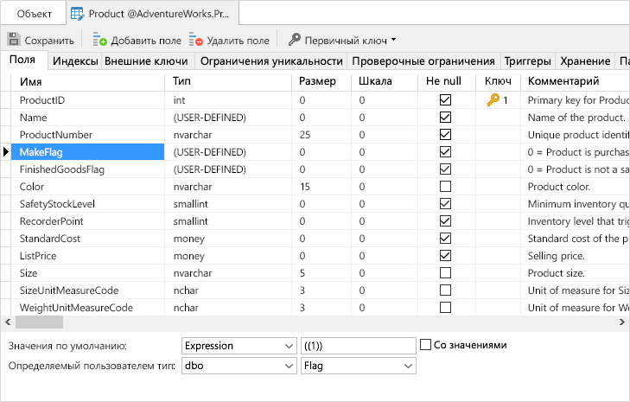This screenshot has height=402, width=630.
Task: Click the Primary key wrench icon
Action: (x=294, y=40)
